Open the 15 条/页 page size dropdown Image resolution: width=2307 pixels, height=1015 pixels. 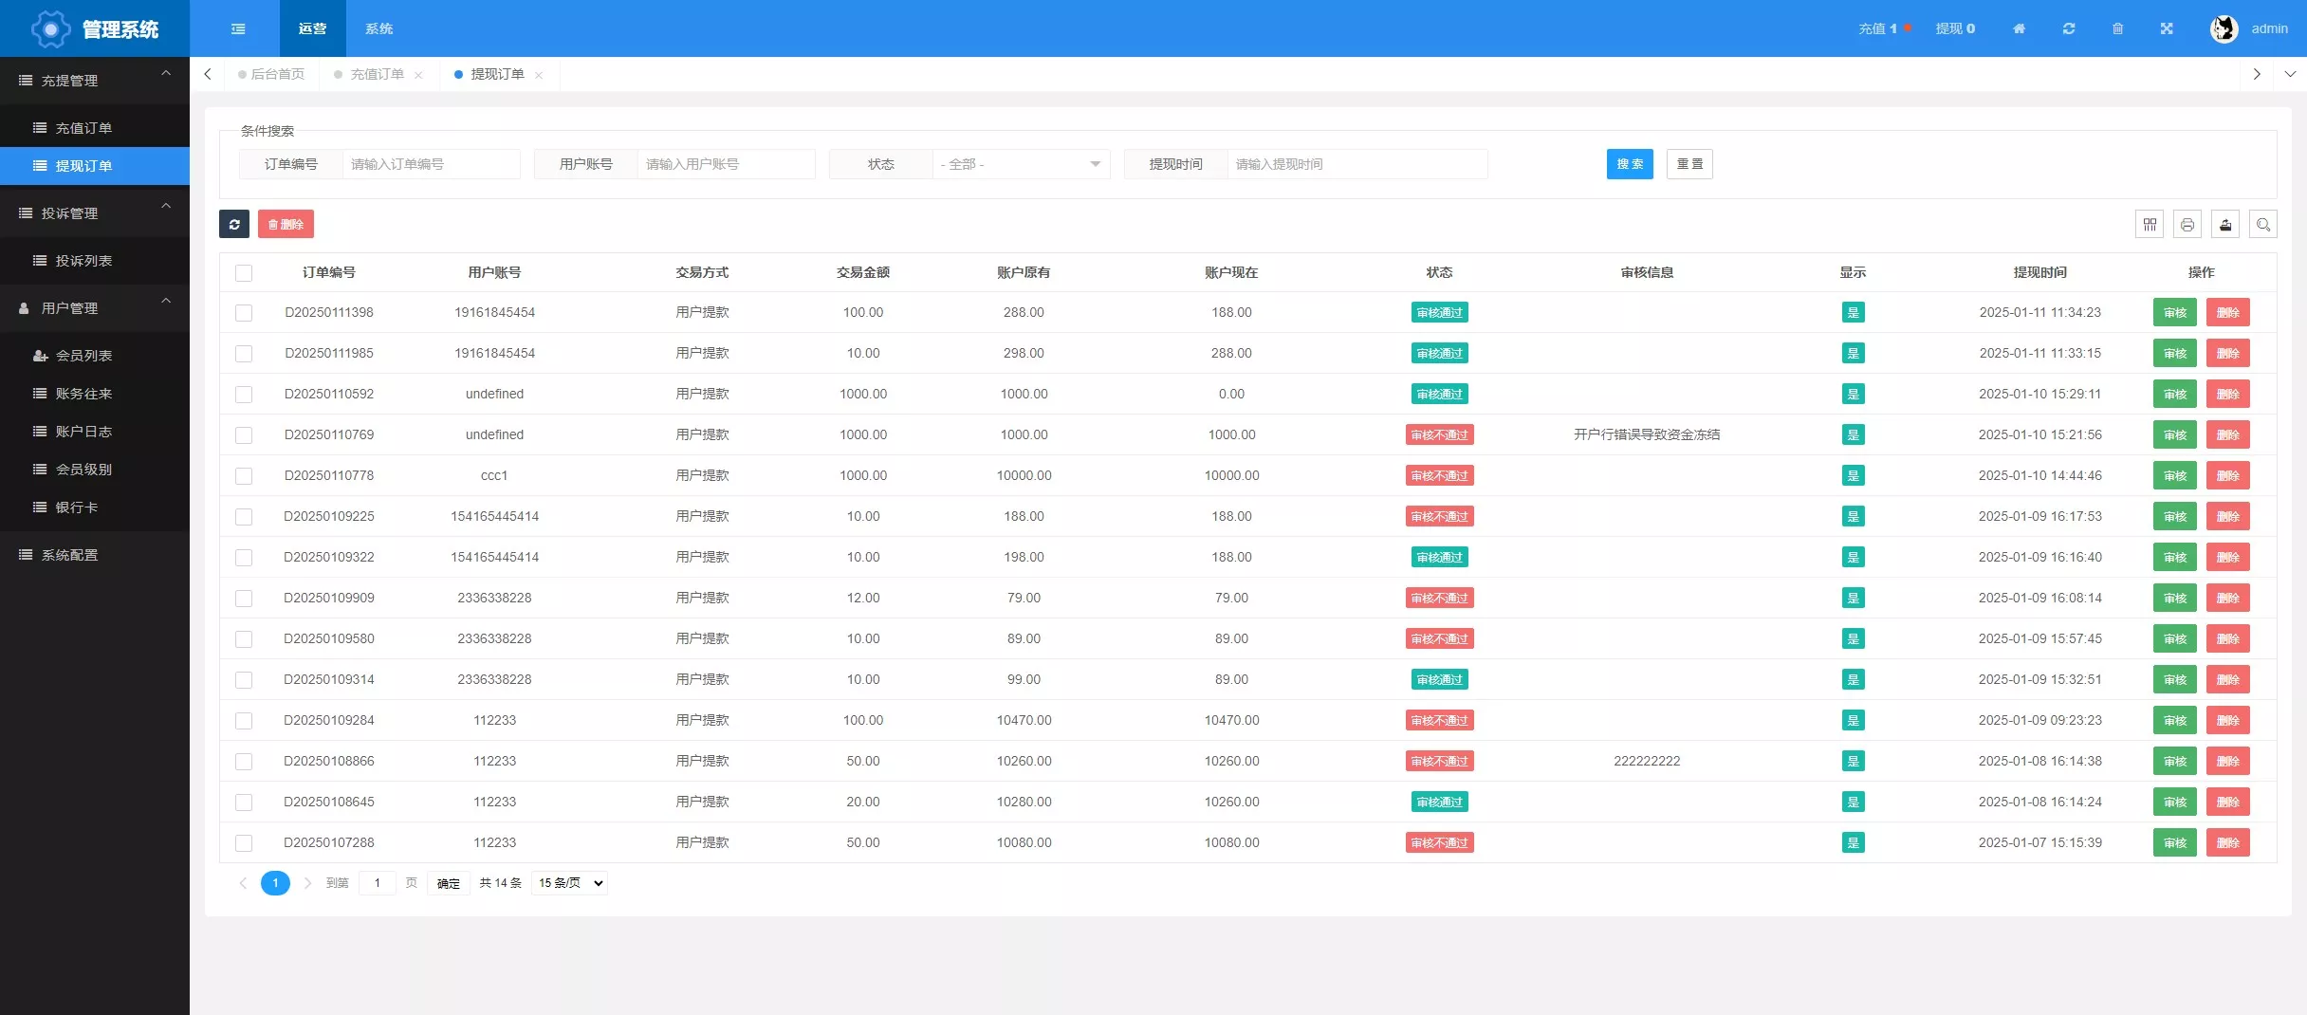coord(570,883)
